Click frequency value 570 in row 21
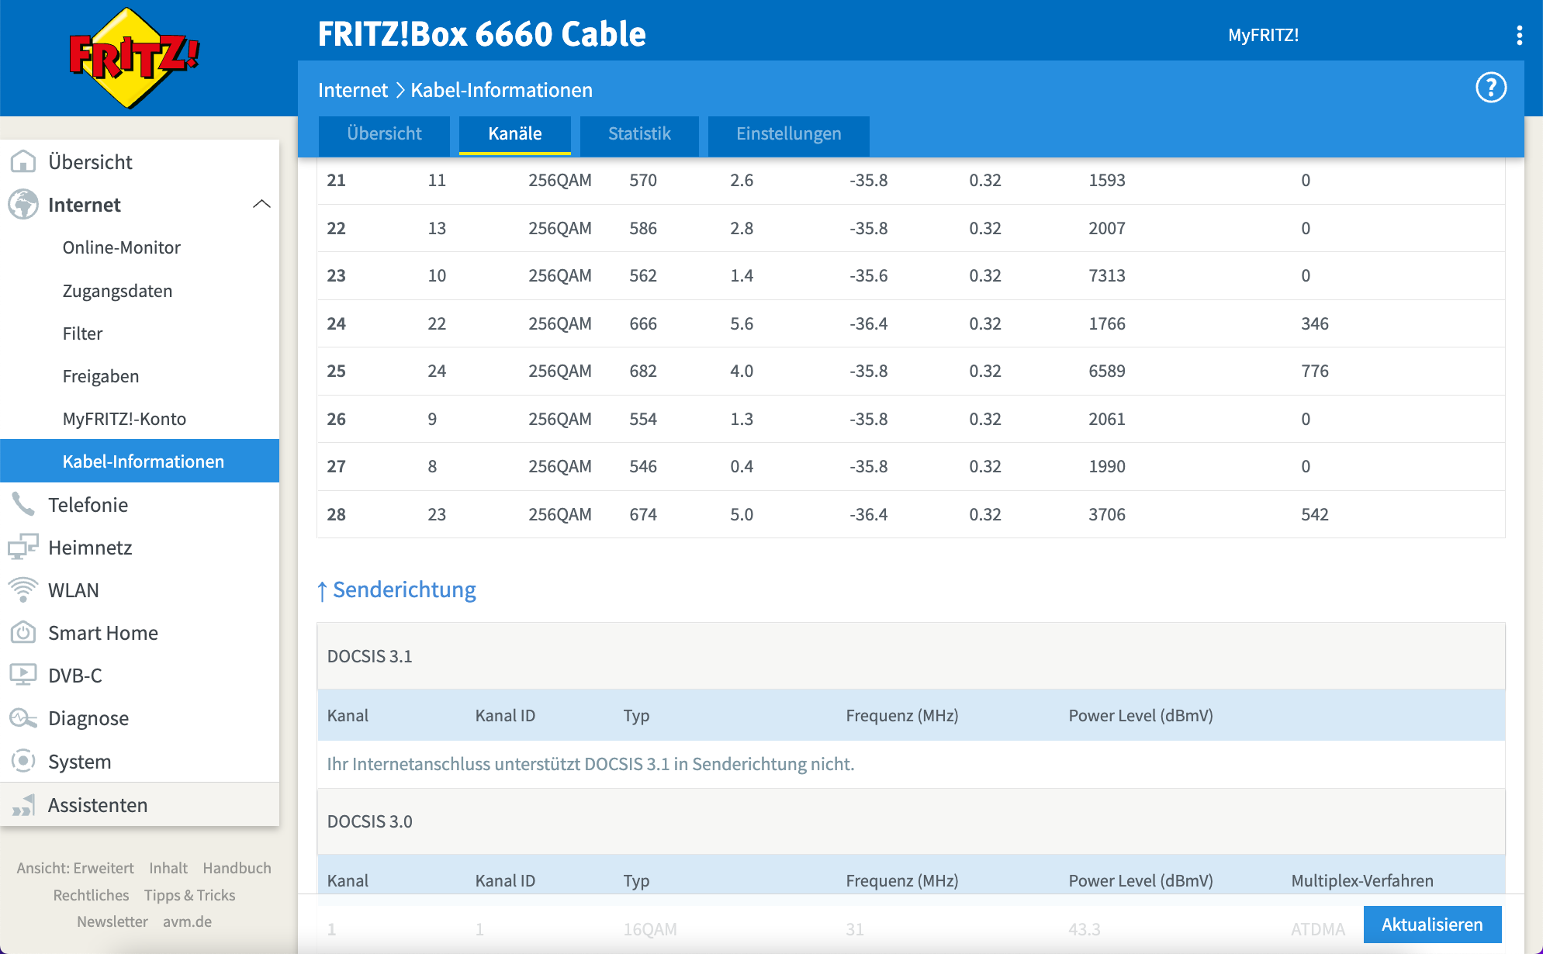The height and width of the screenshot is (954, 1543). (643, 180)
